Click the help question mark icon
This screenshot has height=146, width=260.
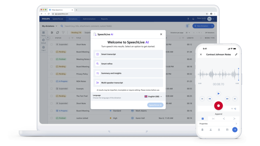(x=188, y=19)
